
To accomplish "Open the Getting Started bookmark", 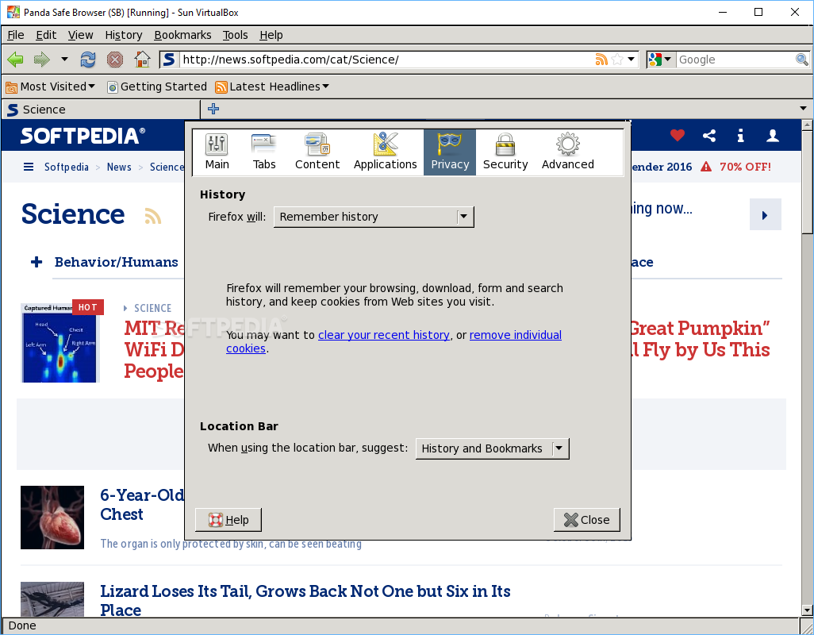I will [x=157, y=87].
